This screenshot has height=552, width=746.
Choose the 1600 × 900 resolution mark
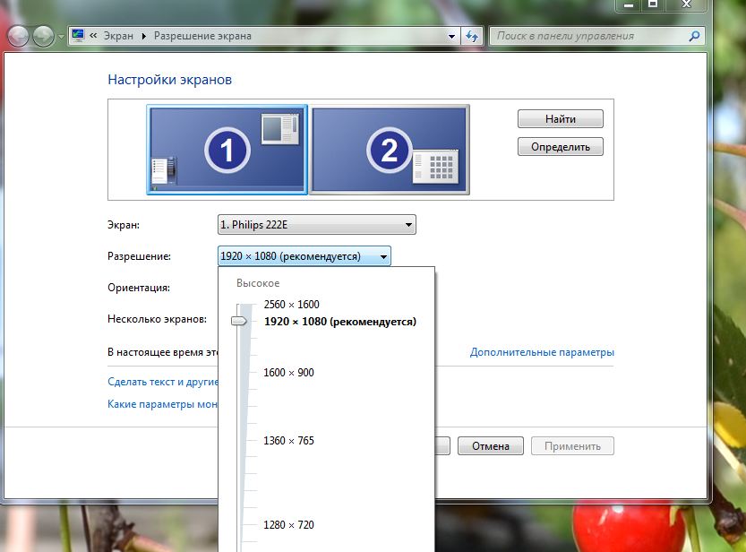tap(288, 373)
